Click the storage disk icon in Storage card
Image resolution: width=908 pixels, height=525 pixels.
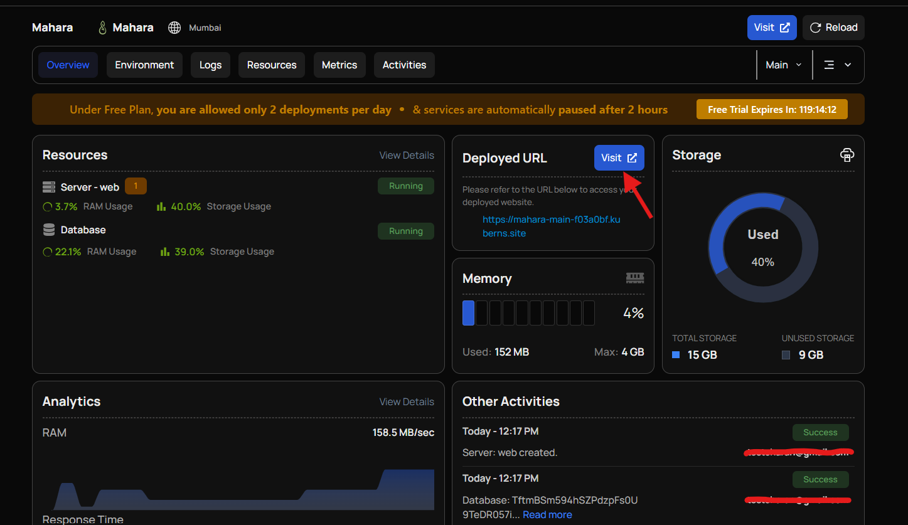(x=847, y=155)
